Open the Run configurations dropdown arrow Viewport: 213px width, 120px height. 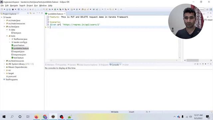tap(58, 9)
